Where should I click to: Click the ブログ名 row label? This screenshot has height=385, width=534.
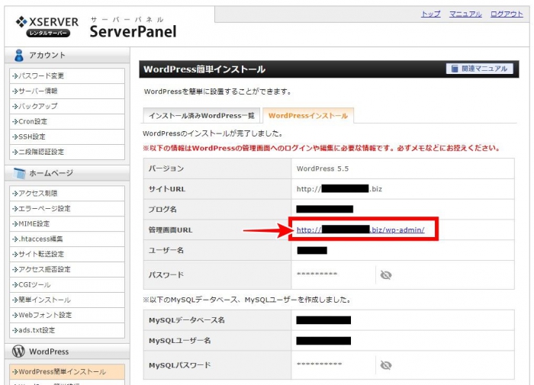162,210
